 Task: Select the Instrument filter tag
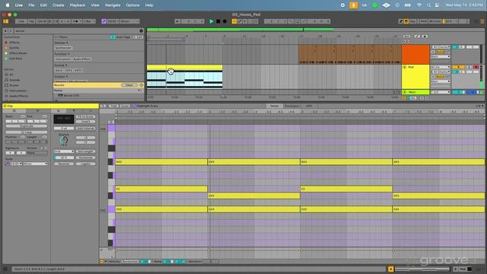tap(63, 59)
